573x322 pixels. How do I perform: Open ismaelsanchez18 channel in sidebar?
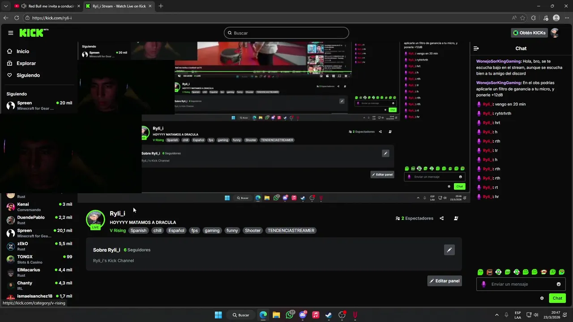click(39, 297)
